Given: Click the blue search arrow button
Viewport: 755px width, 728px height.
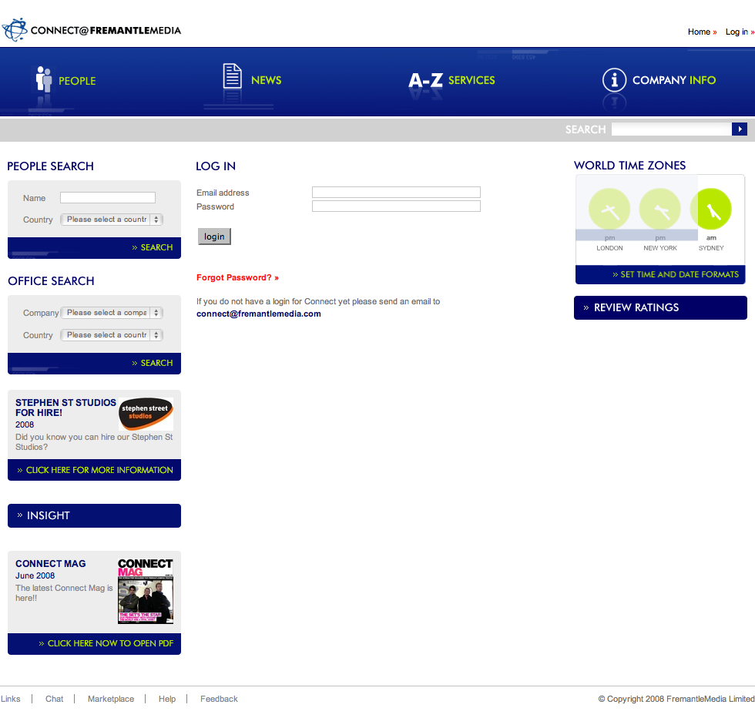Looking at the screenshot, I should click(x=739, y=129).
